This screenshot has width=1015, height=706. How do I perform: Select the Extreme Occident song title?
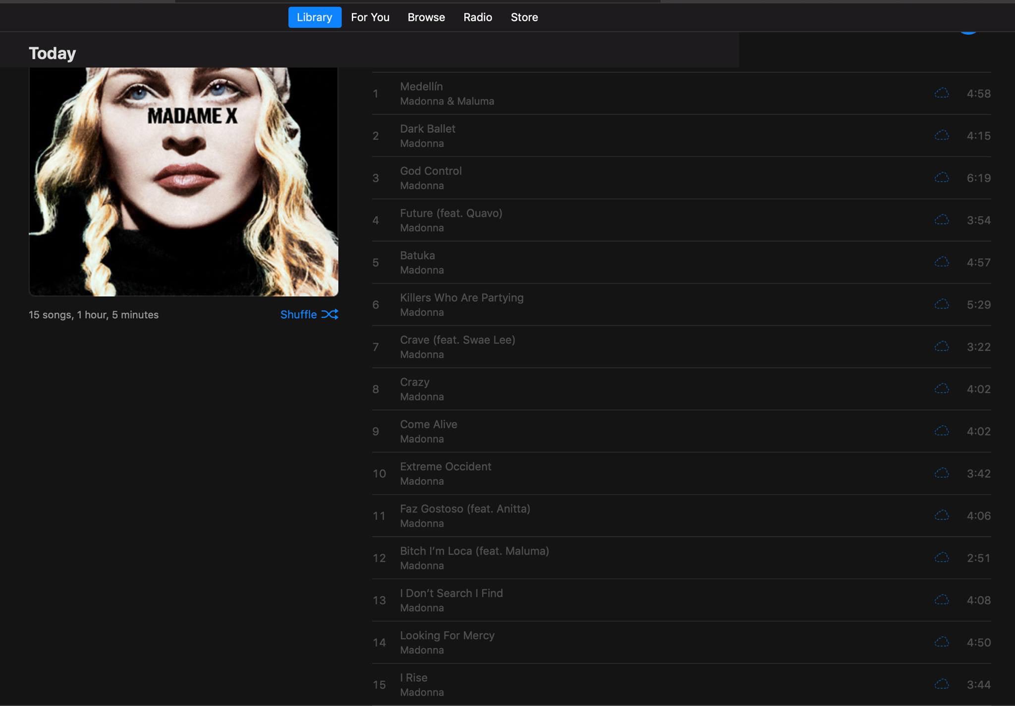pyautogui.click(x=446, y=466)
